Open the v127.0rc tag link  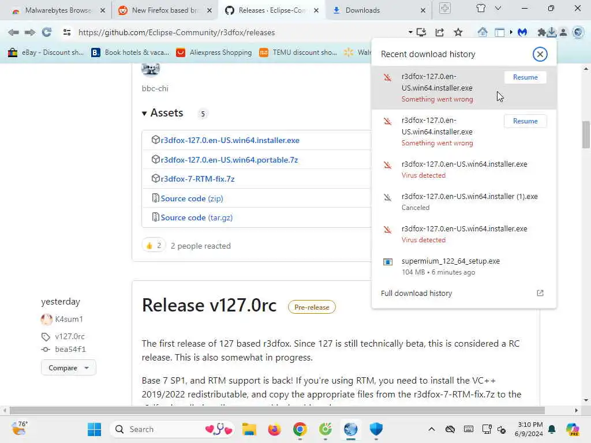[70, 336]
